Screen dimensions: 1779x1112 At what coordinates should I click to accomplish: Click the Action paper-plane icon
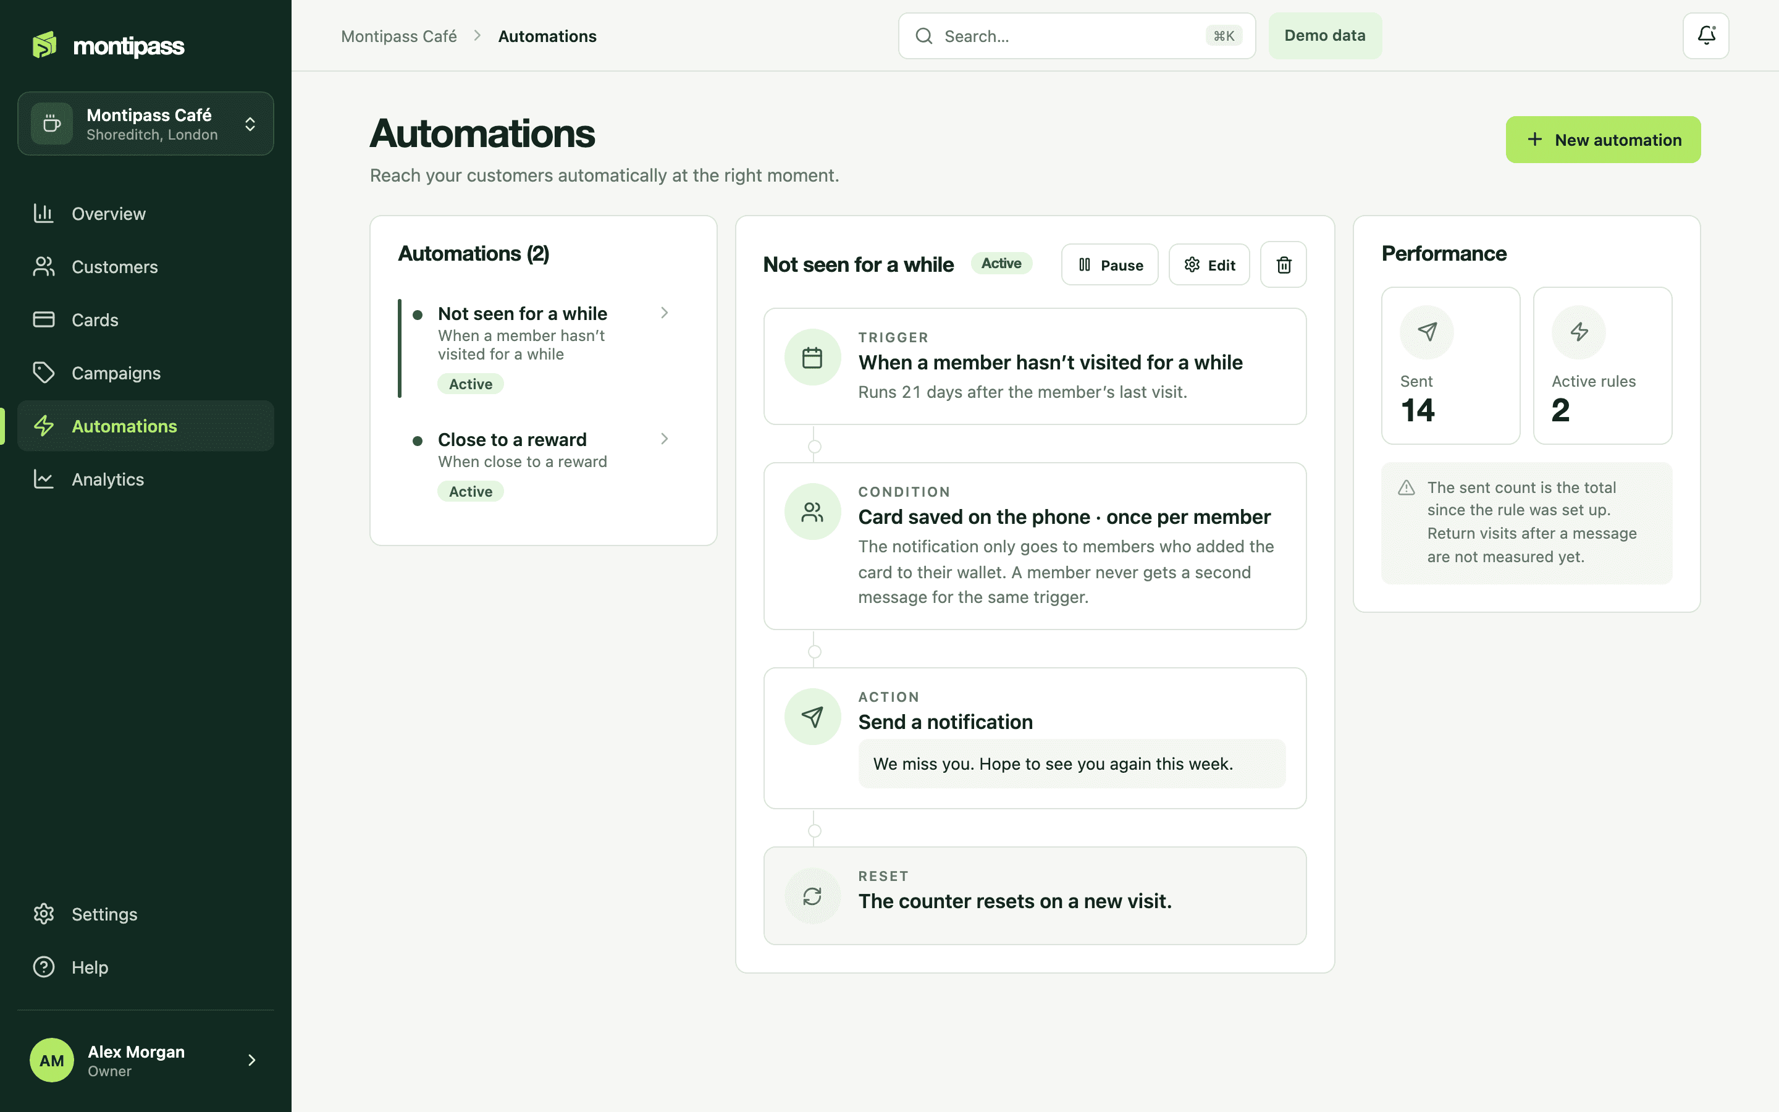point(812,717)
